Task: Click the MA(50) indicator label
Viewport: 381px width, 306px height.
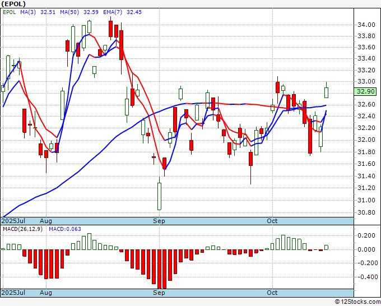Action: tap(69, 12)
